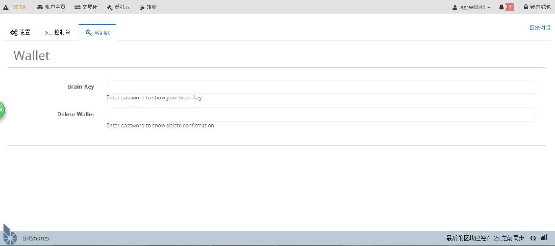Open the block explorer link at right
The width and height of the screenshot is (555, 246).
[x=540, y=28]
